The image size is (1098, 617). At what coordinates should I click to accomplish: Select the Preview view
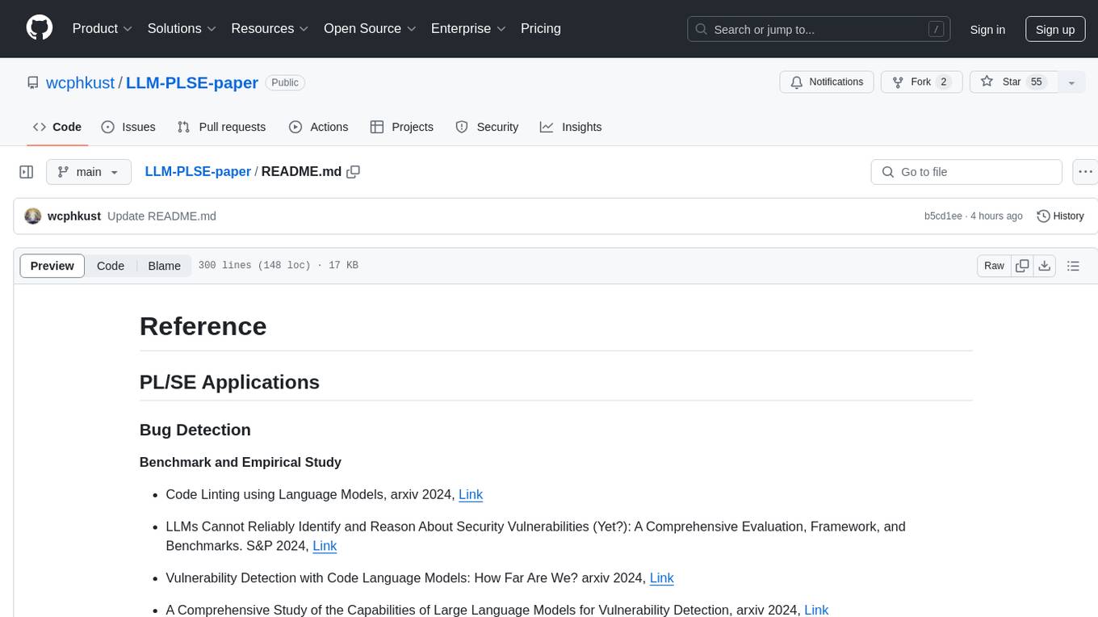pyautogui.click(x=52, y=266)
